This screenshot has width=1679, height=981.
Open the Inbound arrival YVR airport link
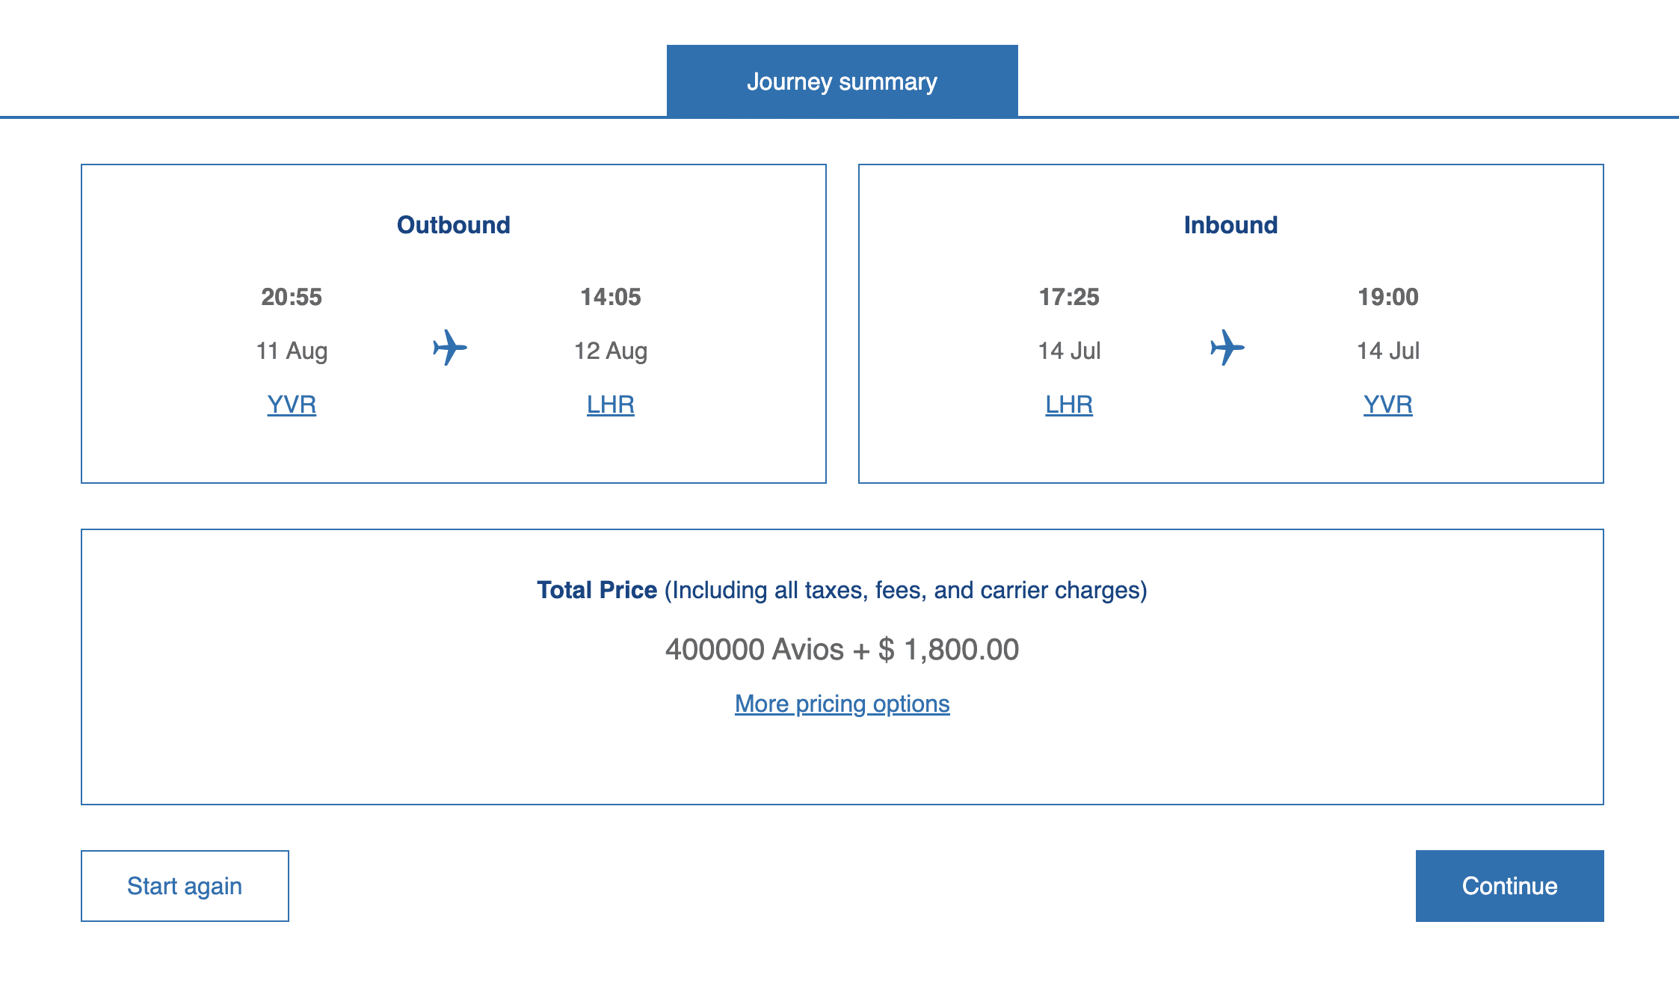(x=1387, y=405)
